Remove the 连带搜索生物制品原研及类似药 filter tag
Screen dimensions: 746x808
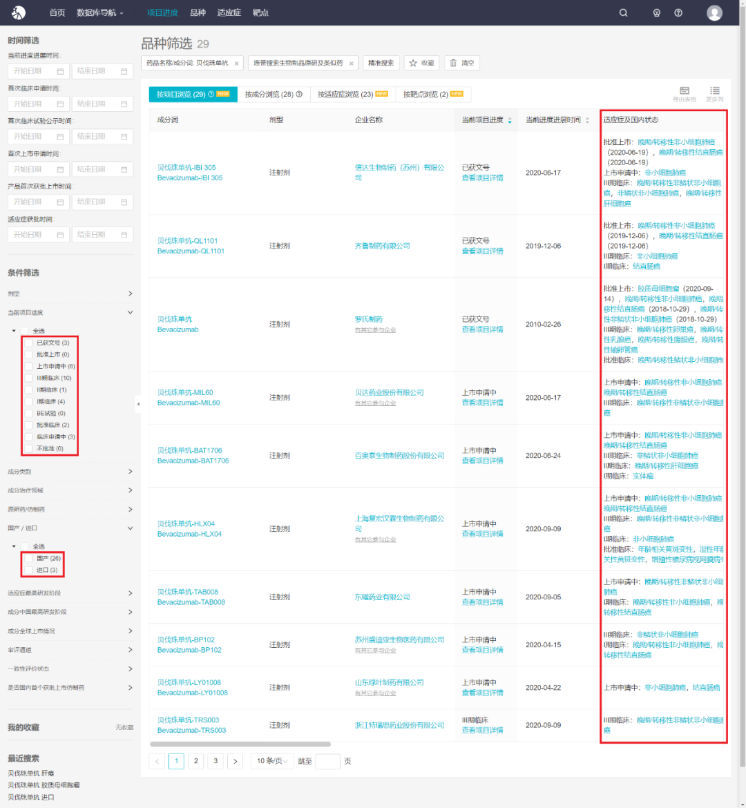click(x=352, y=64)
